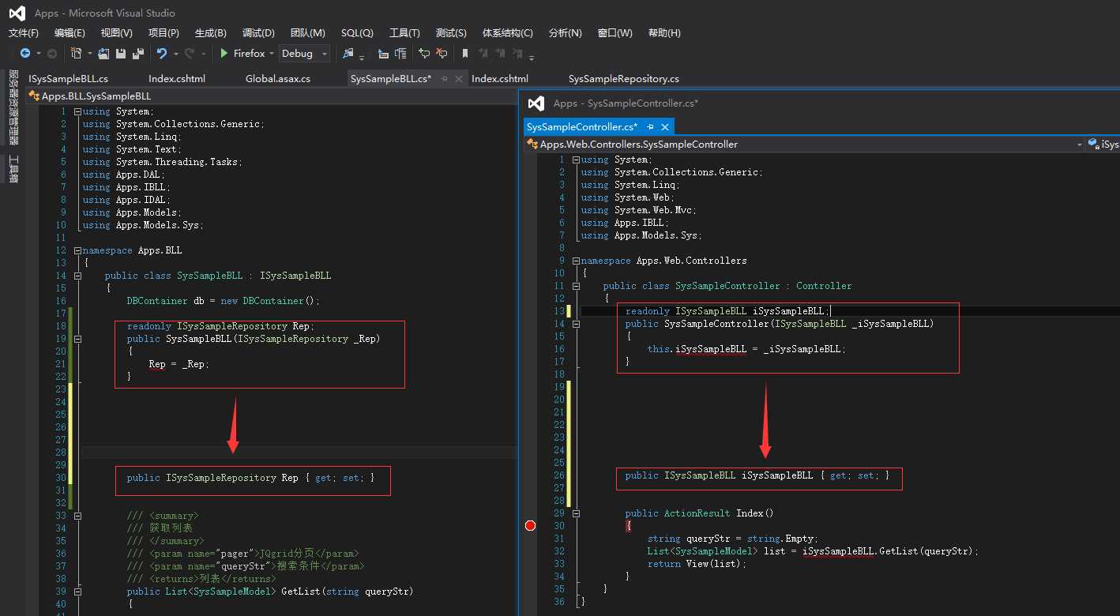Open text editor toolbar overflow arrow
1120x616 pixels.
click(532, 57)
